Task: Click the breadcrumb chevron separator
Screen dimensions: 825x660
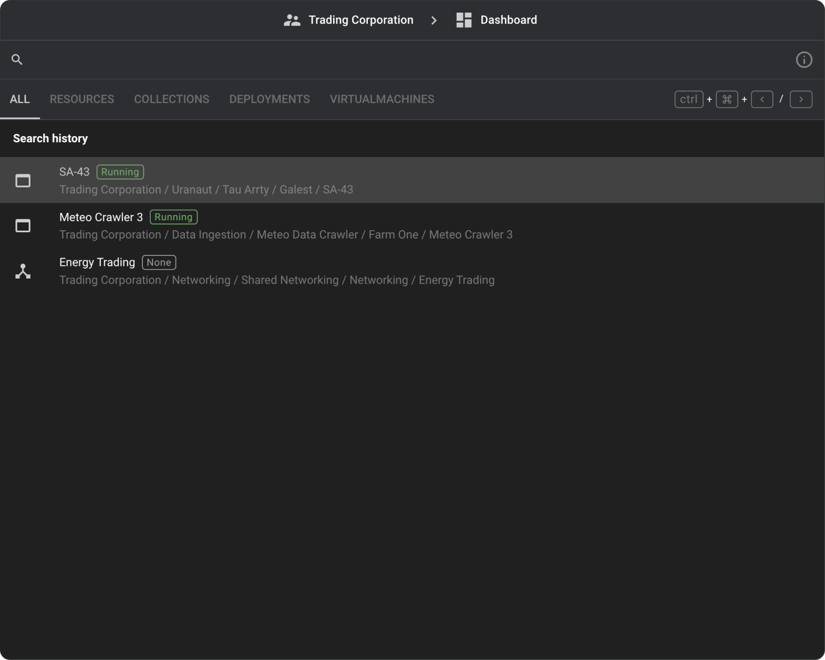Action: 434,20
